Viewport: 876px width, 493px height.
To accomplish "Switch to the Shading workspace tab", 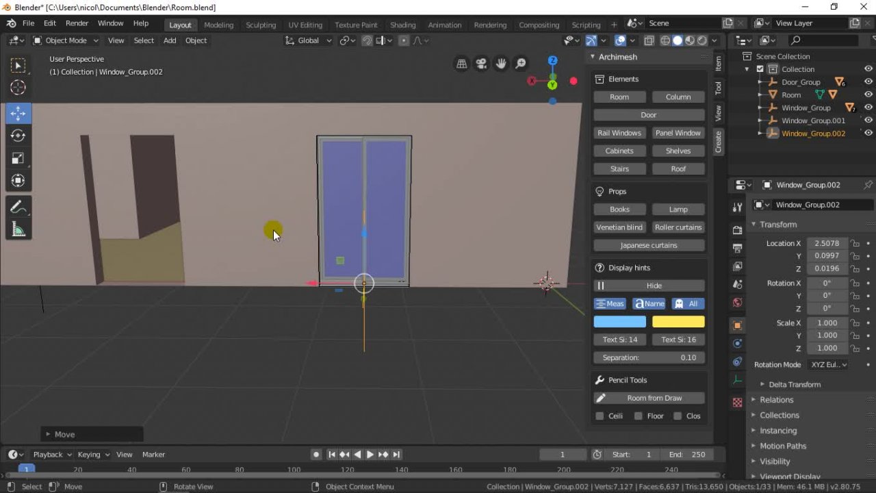I will 402,25.
